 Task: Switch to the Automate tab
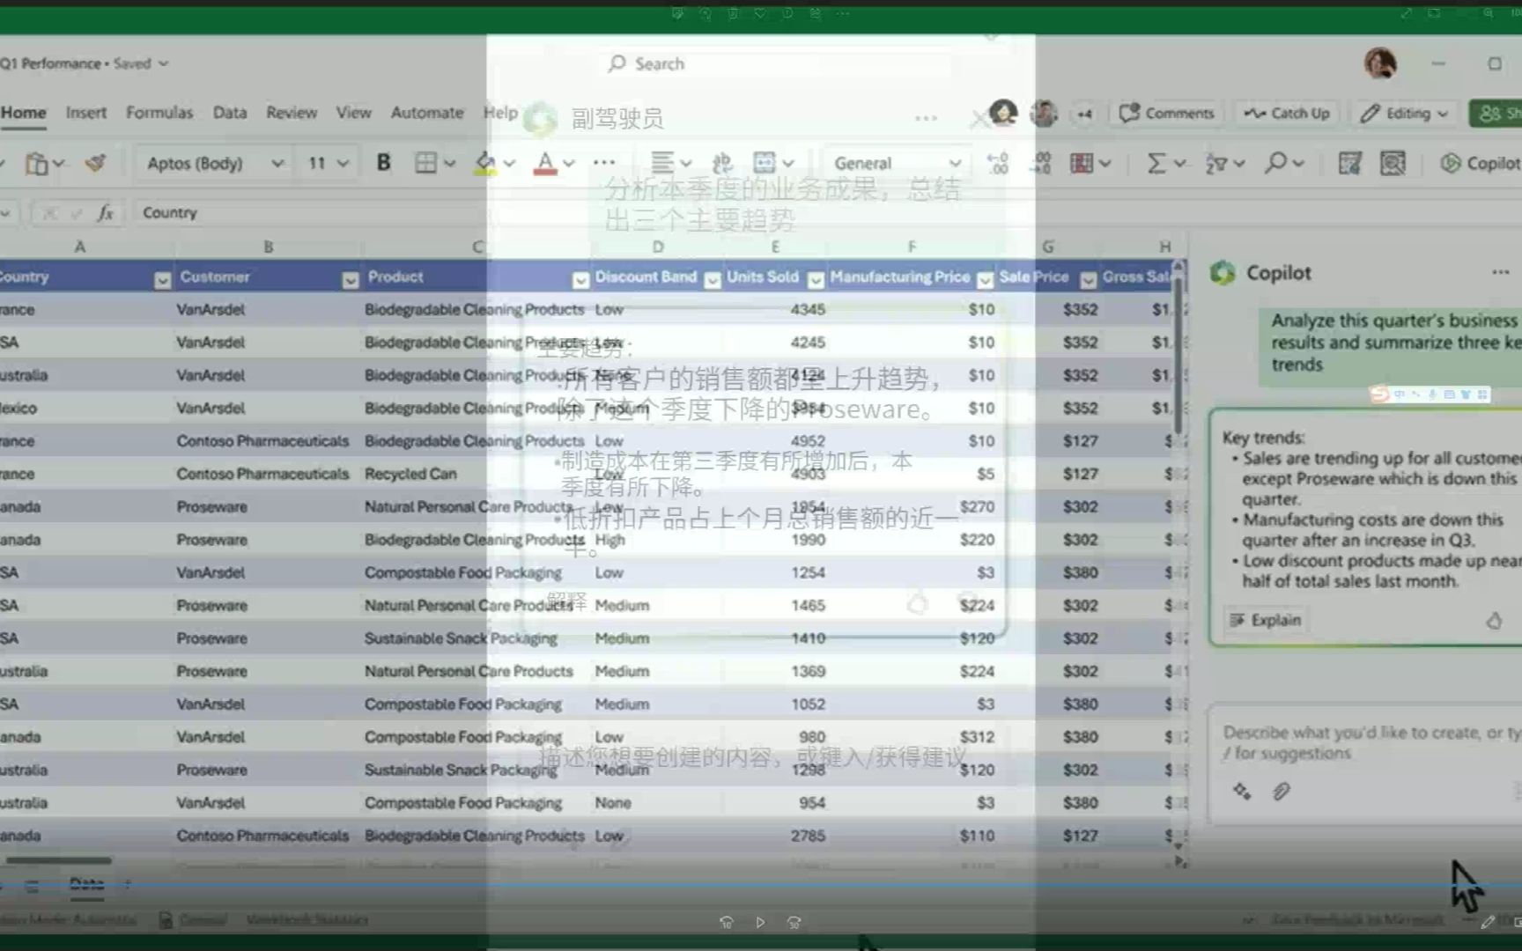coord(427,113)
